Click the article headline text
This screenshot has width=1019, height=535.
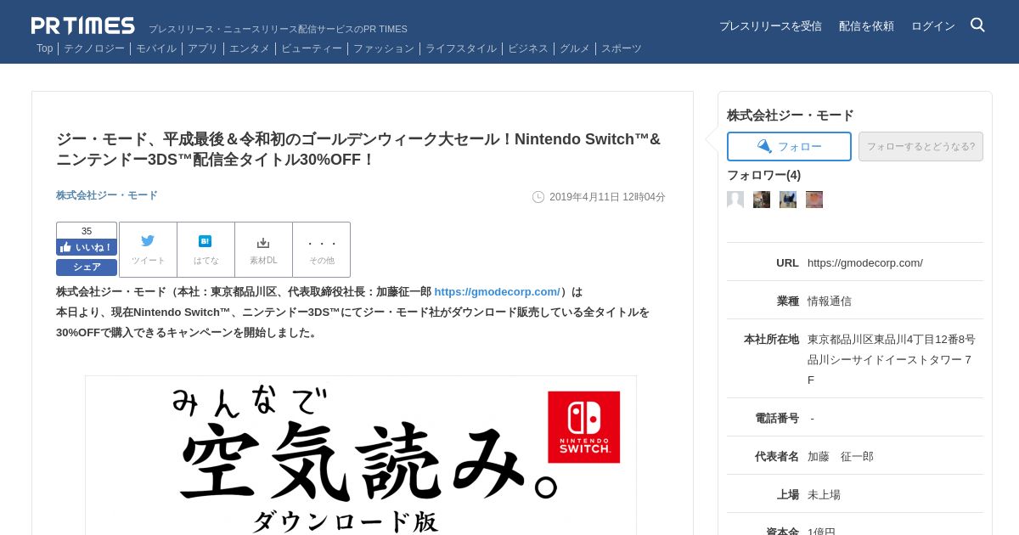[358, 149]
